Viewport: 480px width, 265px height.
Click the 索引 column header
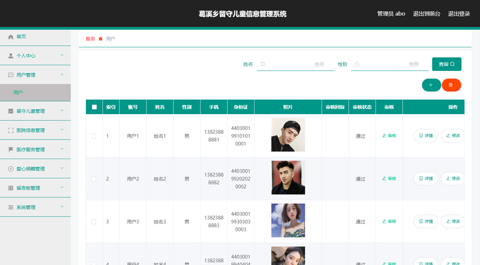111,107
